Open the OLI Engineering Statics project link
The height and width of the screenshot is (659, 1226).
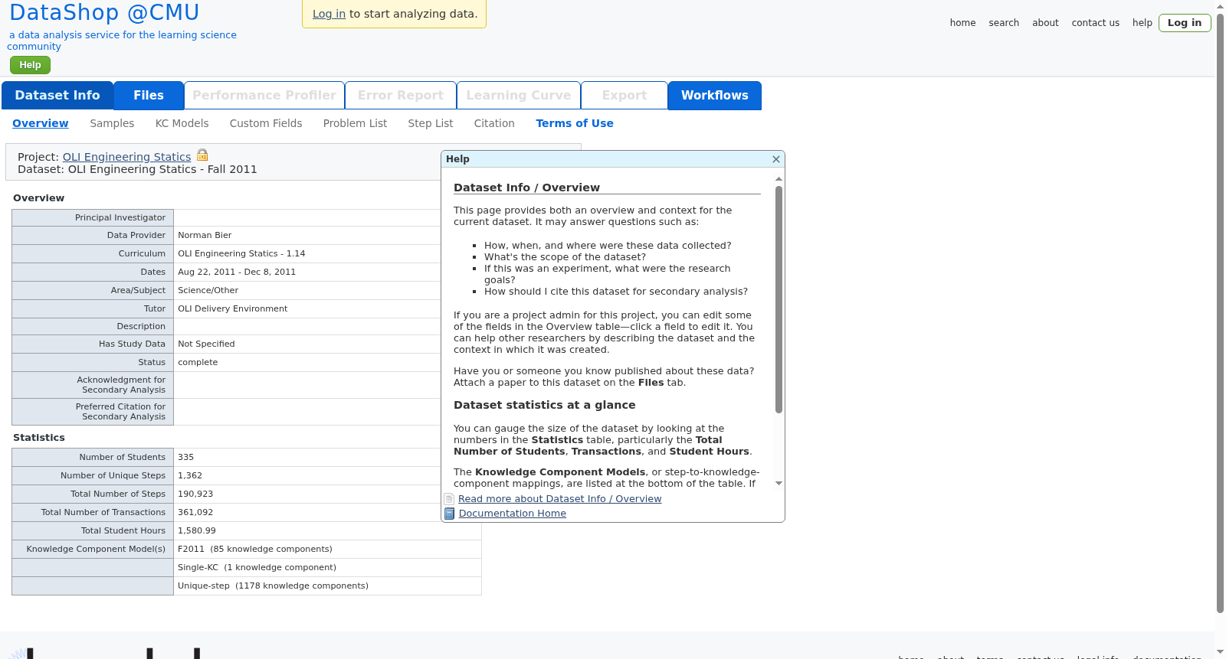pos(126,157)
